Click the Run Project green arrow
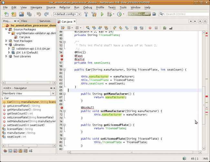Viewport: 210px width, 162px height. click(x=102, y=14)
